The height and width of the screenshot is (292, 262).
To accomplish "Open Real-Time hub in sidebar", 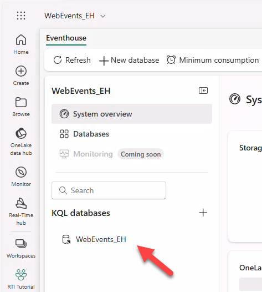I will (21, 212).
